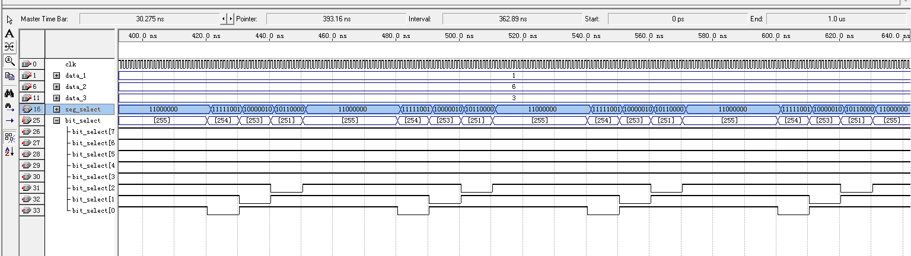911x256 pixels.
Task: Open Find using the binoculars icon
Action: tap(9, 93)
